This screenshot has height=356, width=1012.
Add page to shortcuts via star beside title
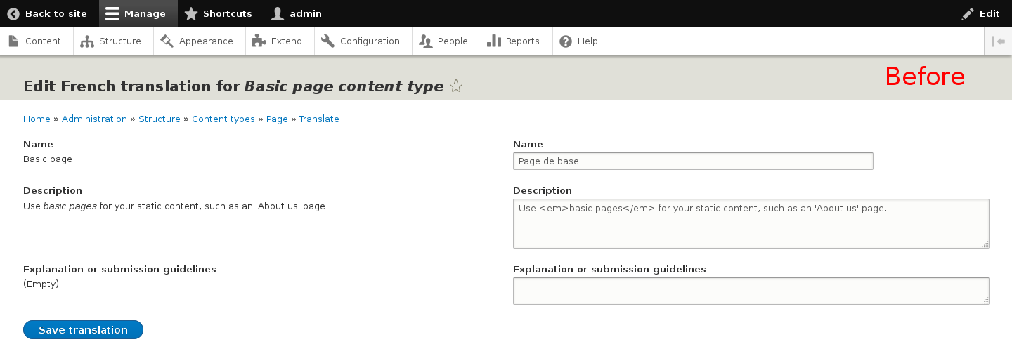[x=456, y=86]
